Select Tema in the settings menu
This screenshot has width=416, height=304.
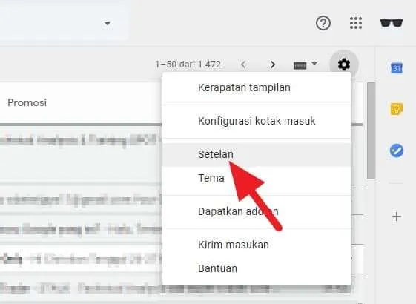[257, 178]
